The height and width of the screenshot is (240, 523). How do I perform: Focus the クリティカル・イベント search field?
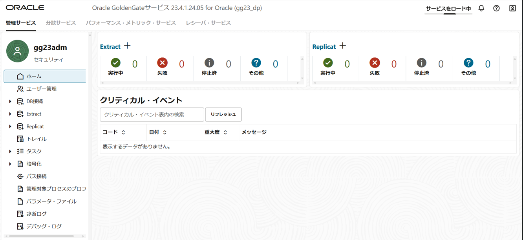click(152, 114)
